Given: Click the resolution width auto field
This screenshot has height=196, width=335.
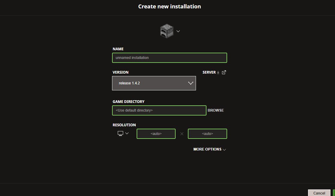Looking at the screenshot, I should [156, 134].
